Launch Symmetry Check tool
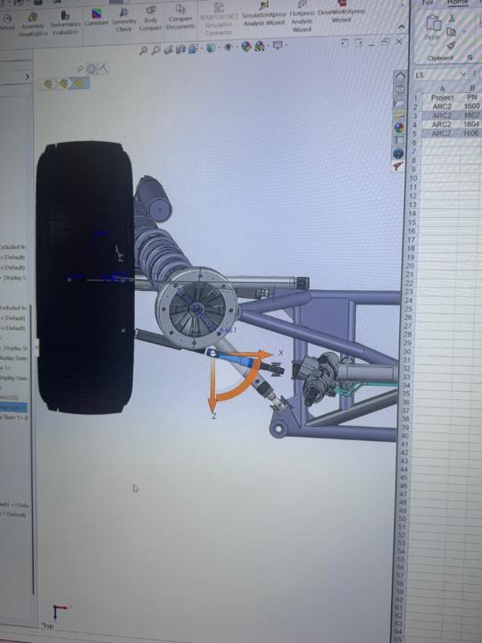This screenshot has width=482, height=643. [124, 20]
